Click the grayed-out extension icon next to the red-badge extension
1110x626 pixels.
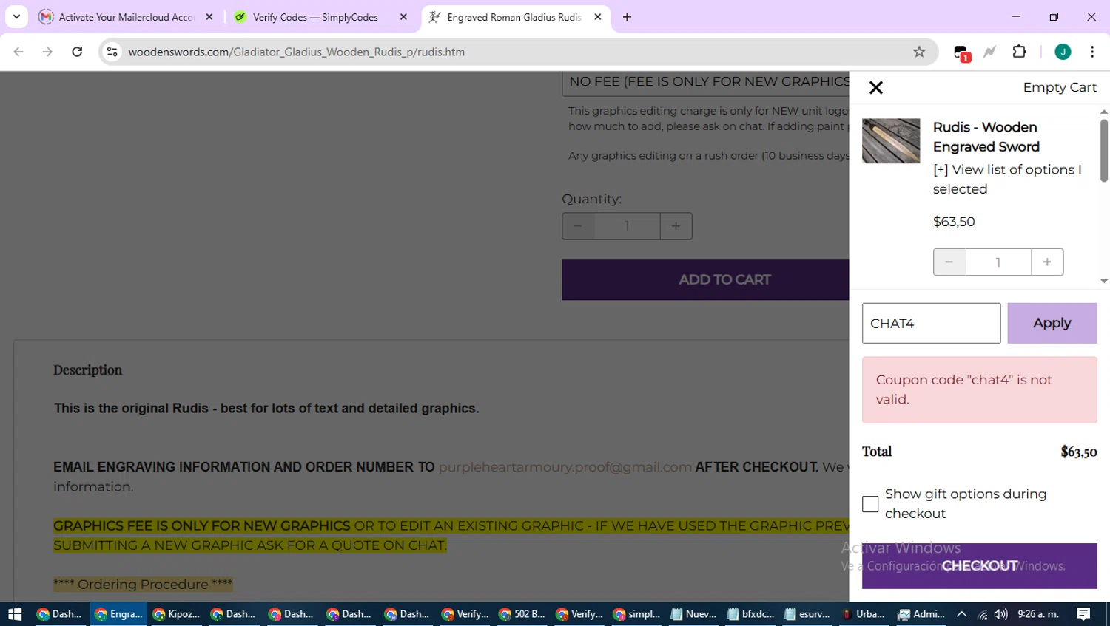tap(989, 52)
